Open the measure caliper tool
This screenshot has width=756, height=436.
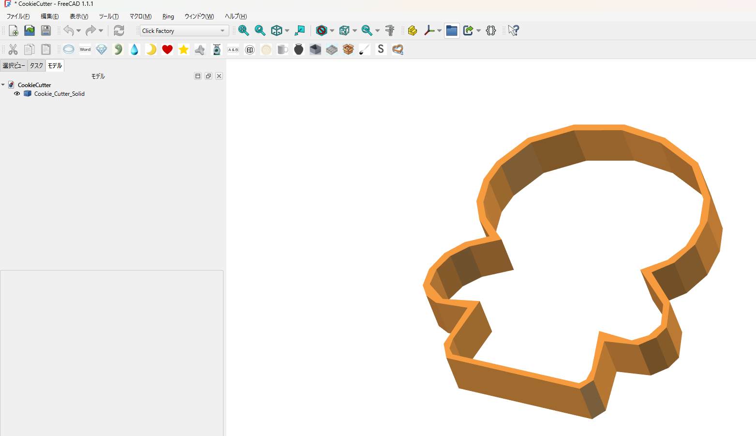tap(390, 30)
